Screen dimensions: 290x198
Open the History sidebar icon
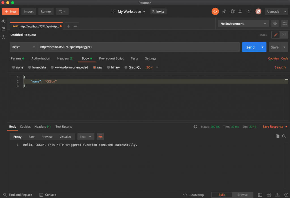click(x=3, y=21)
